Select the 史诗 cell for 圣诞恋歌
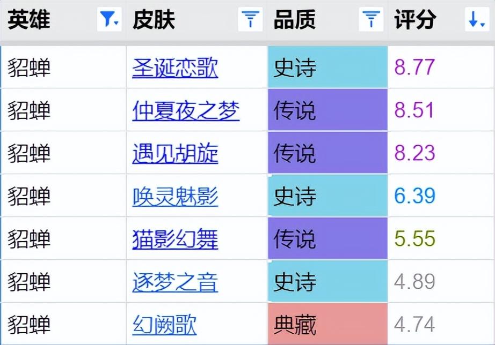Image resolution: width=495 pixels, height=345 pixels. click(x=327, y=67)
